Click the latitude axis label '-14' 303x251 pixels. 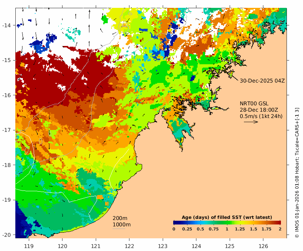6,25
